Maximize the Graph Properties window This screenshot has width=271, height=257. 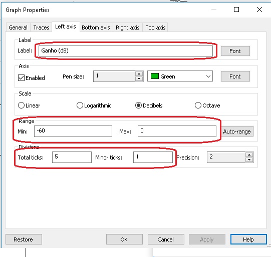[x=236, y=9]
